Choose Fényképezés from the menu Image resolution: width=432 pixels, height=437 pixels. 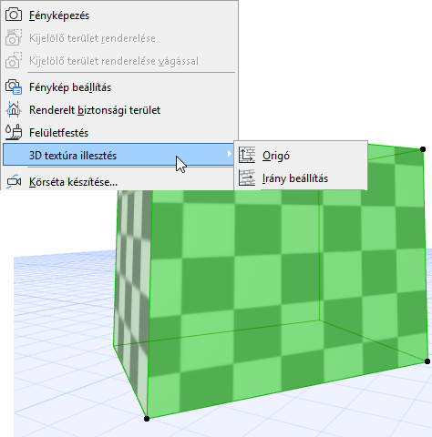(118, 15)
